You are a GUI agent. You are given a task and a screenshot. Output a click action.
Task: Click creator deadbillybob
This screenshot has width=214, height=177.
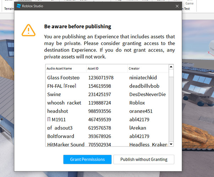[144, 86]
